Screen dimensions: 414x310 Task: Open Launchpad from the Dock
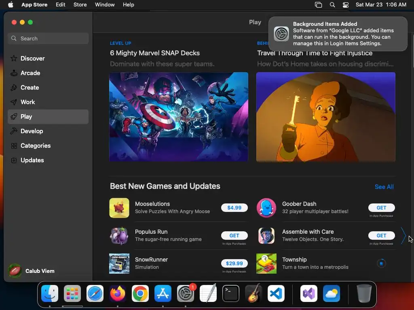point(72,293)
